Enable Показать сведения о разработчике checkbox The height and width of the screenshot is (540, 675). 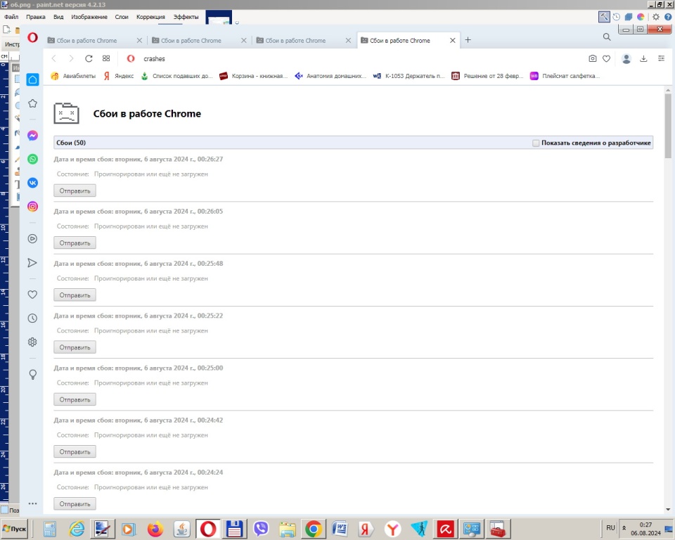pos(536,143)
